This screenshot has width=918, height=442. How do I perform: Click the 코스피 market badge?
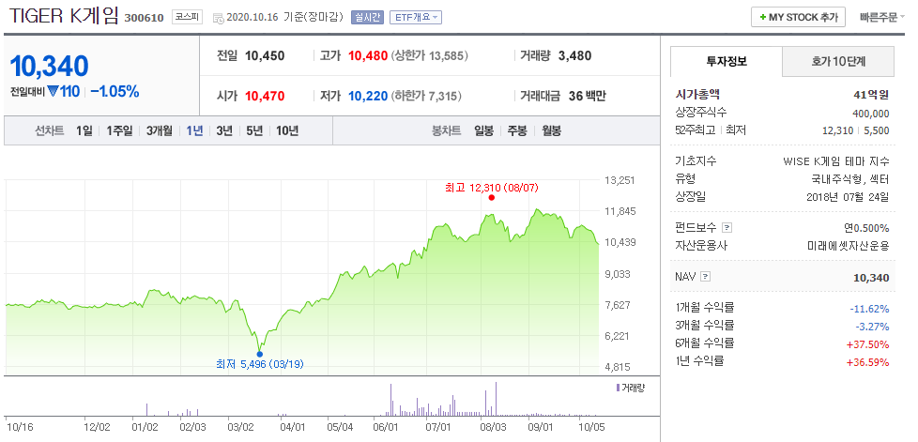[x=187, y=18]
